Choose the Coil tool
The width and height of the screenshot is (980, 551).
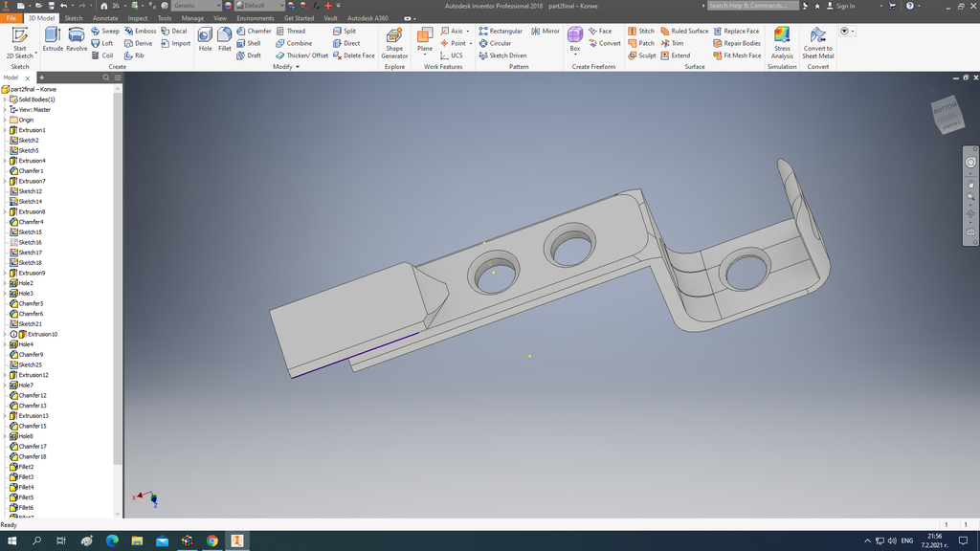102,55
